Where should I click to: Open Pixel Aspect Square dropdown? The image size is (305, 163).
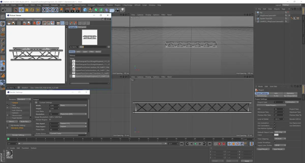[x=73, y=127]
